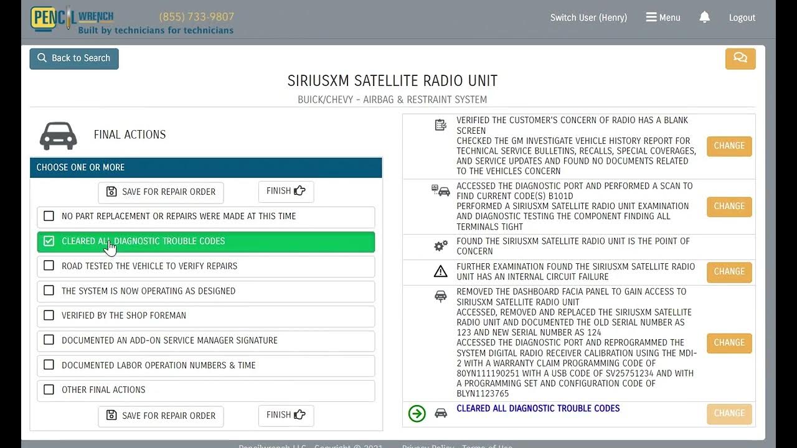Click Logout
This screenshot has width=797, height=448.
[742, 17]
